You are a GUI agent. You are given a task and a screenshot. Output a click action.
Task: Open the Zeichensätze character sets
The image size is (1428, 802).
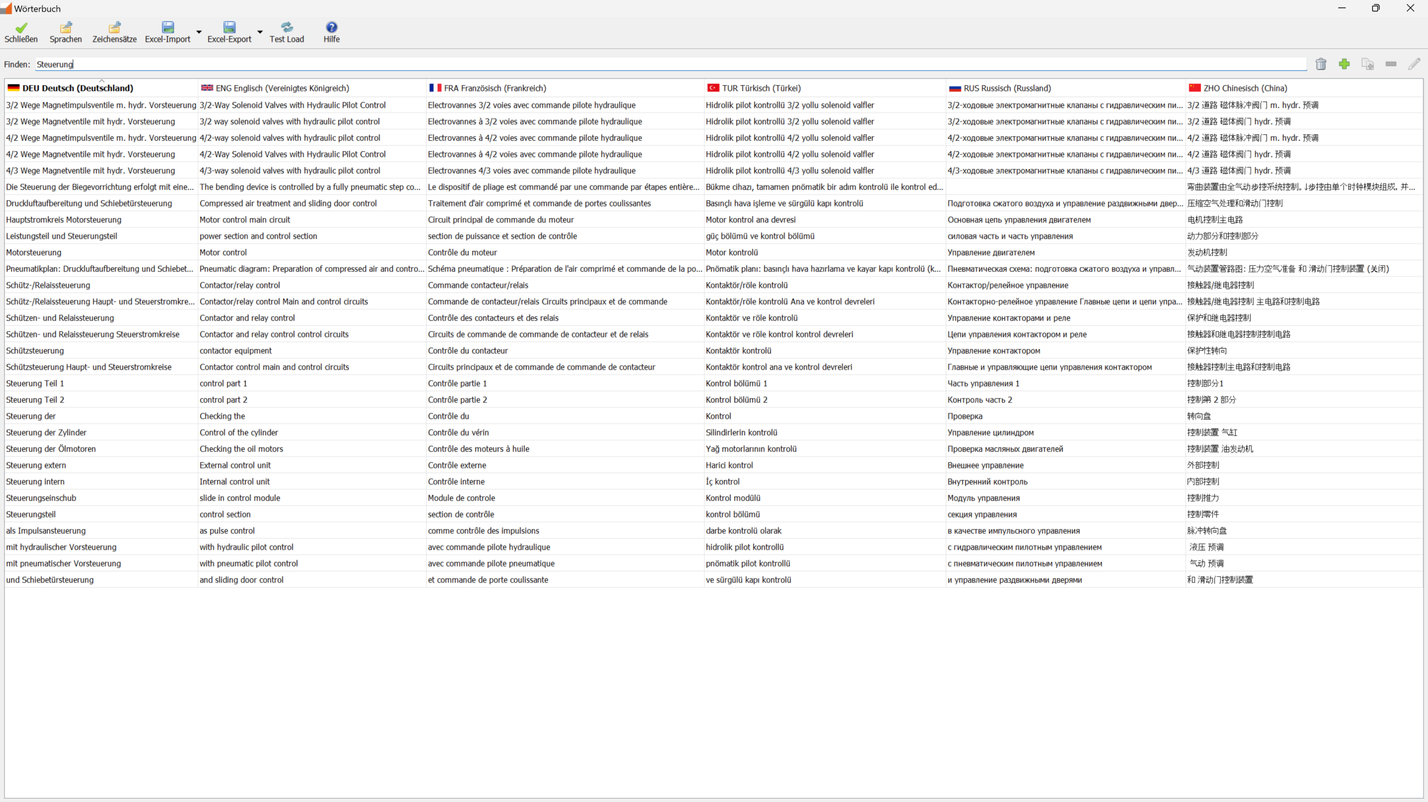[114, 27]
